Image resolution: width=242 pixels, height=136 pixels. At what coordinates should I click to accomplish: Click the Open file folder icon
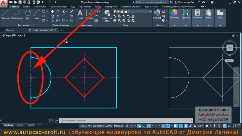click(15, 2)
